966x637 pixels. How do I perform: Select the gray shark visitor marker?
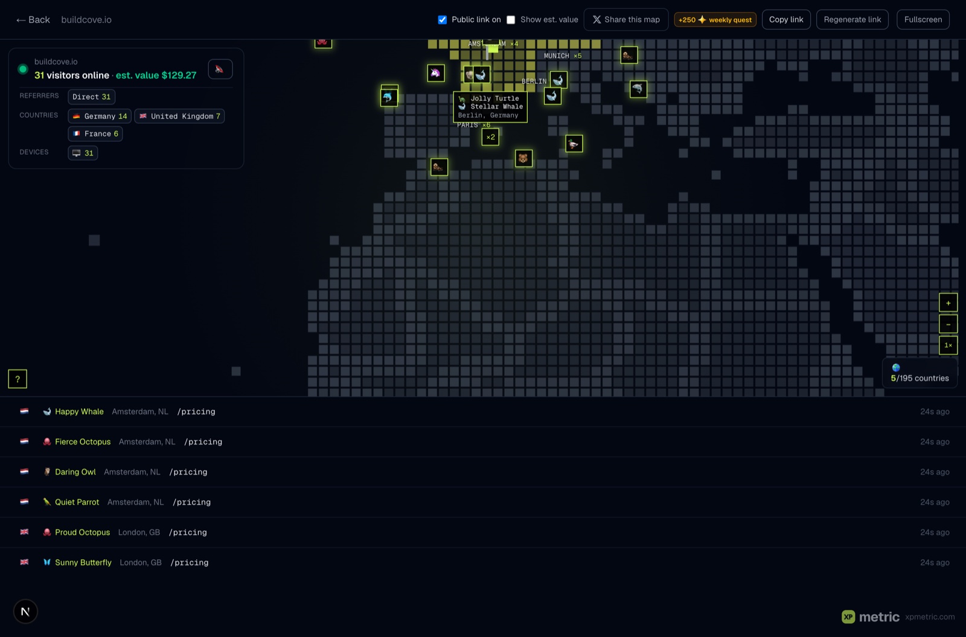pos(638,89)
